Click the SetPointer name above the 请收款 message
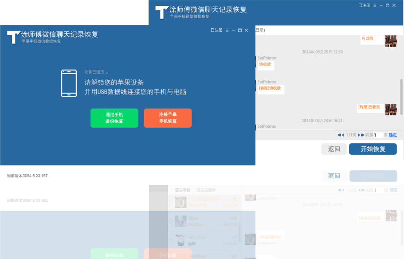 point(267,58)
